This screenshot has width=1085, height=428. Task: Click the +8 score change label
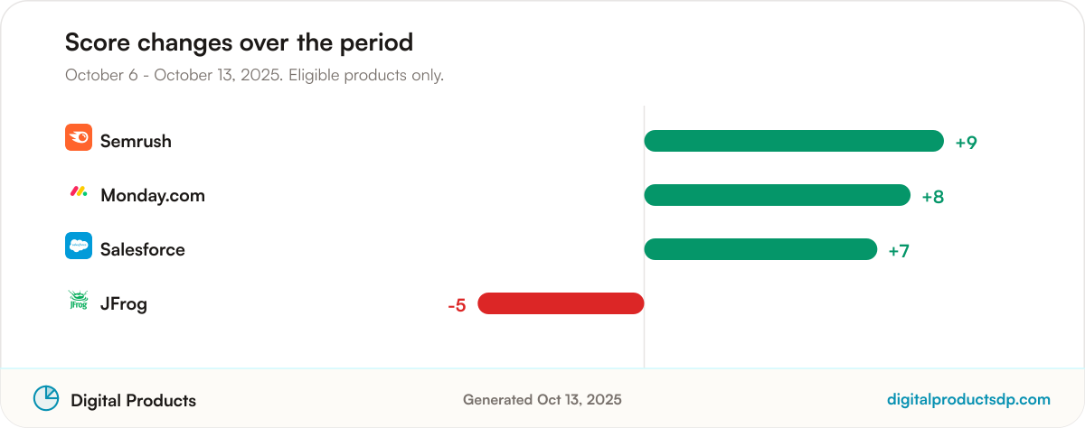pos(933,197)
